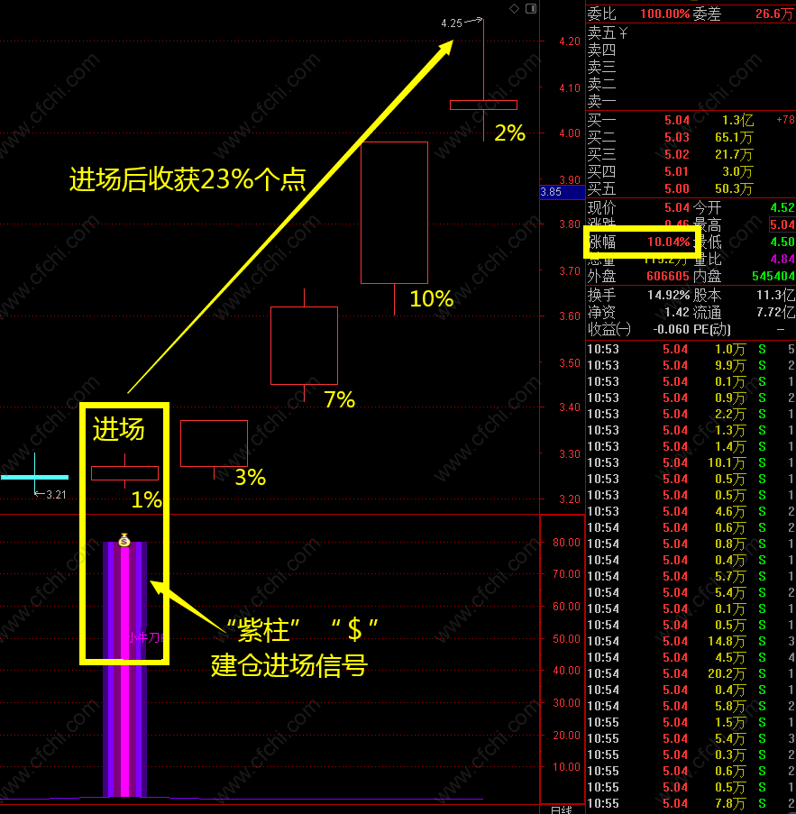796x814 pixels.
Task: Select the candlestick topping at 4.25
Action: tap(483, 105)
